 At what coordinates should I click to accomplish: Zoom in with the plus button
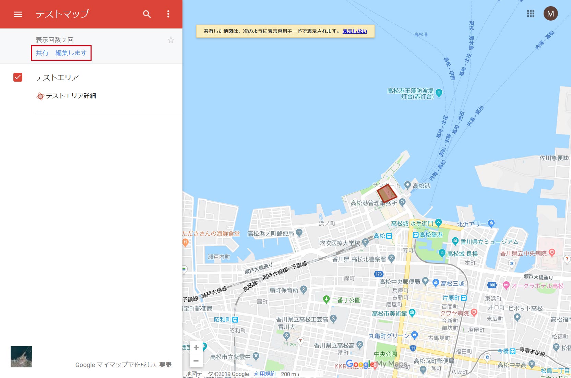(x=196, y=347)
